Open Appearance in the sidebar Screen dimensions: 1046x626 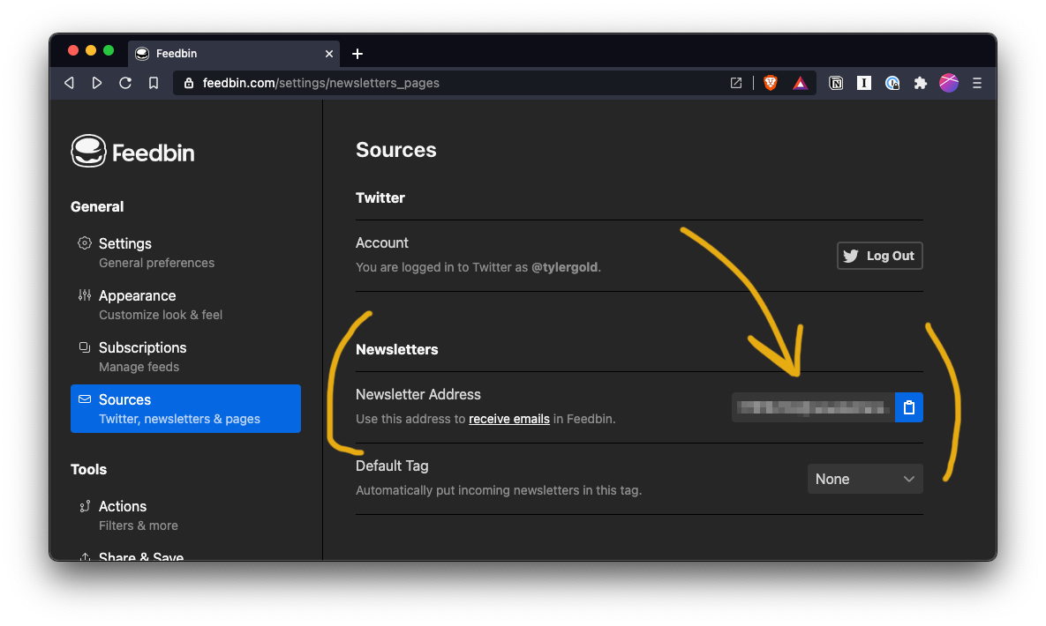tap(185, 305)
